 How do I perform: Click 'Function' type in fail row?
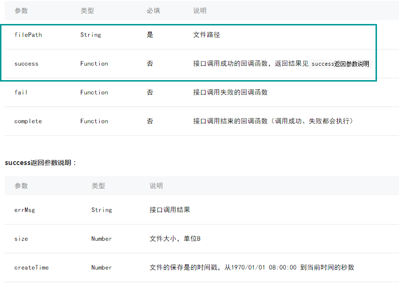(x=94, y=92)
